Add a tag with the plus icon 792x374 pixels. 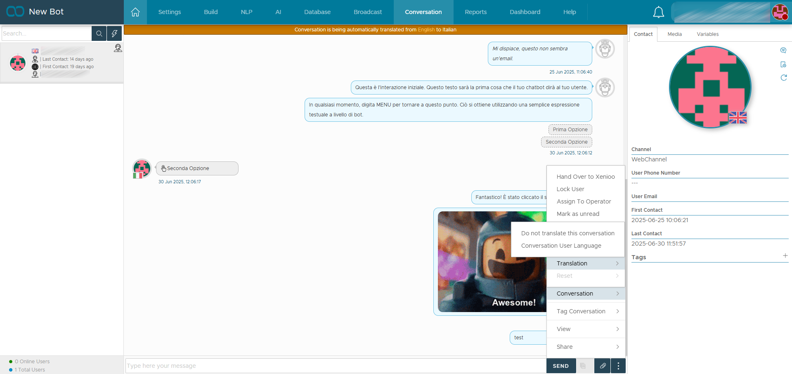(785, 256)
